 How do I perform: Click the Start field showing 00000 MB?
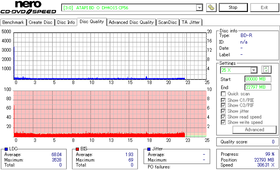click(258, 79)
